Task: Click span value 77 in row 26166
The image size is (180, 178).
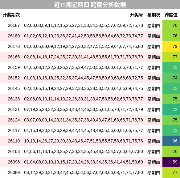Action: 171,57
